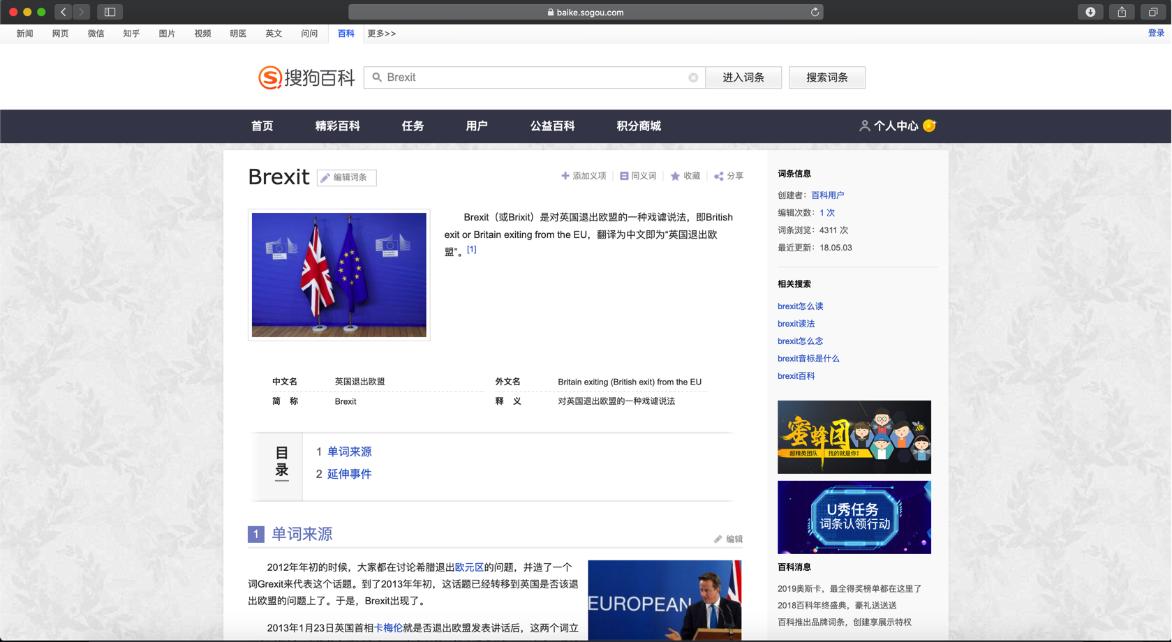Click related search brexit百科
The height and width of the screenshot is (642, 1172).
click(796, 376)
